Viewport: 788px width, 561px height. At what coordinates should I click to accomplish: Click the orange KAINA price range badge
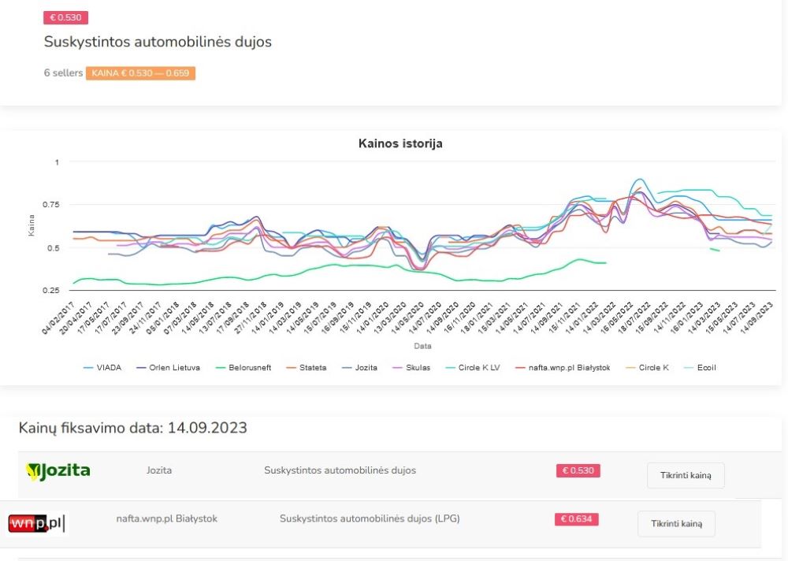pyautogui.click(x=140, y=73)
